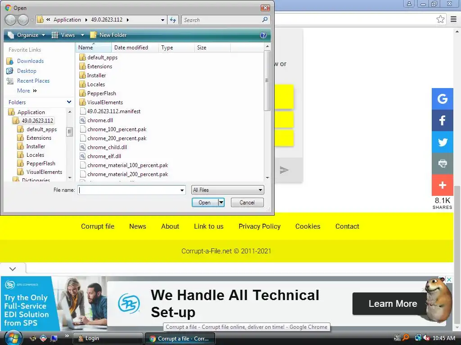Sort by the Name column header
The height and width of the screenshot is (345, 461).
pyautogui.click(x=94, y=48)
